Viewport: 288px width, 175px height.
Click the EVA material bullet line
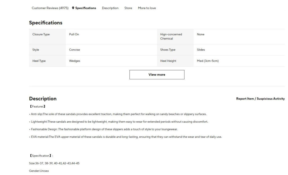click(125, 137)
